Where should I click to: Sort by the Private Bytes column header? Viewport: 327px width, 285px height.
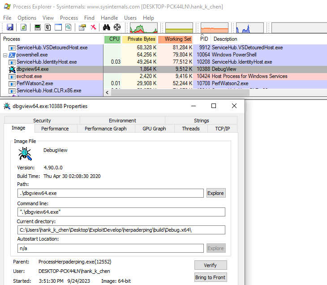(x=139, y=39)
